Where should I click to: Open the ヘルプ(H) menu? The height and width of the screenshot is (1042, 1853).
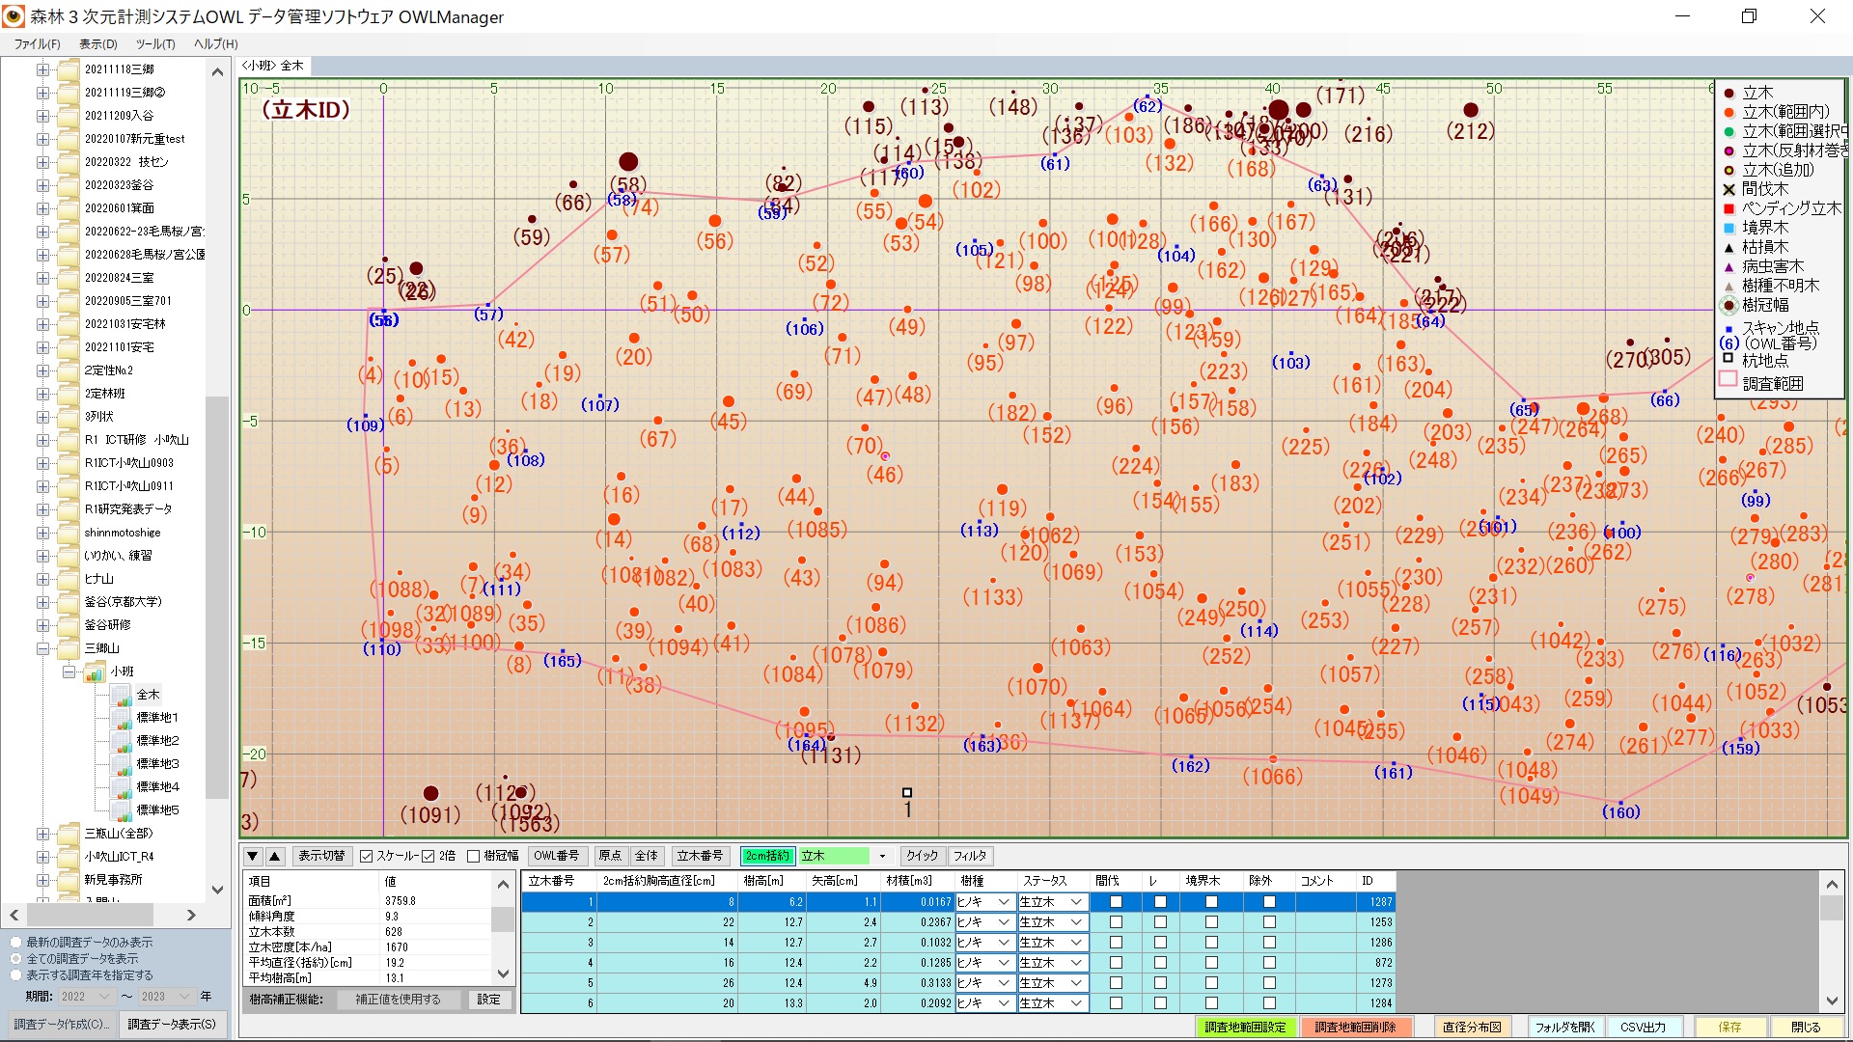pos(215,44)
